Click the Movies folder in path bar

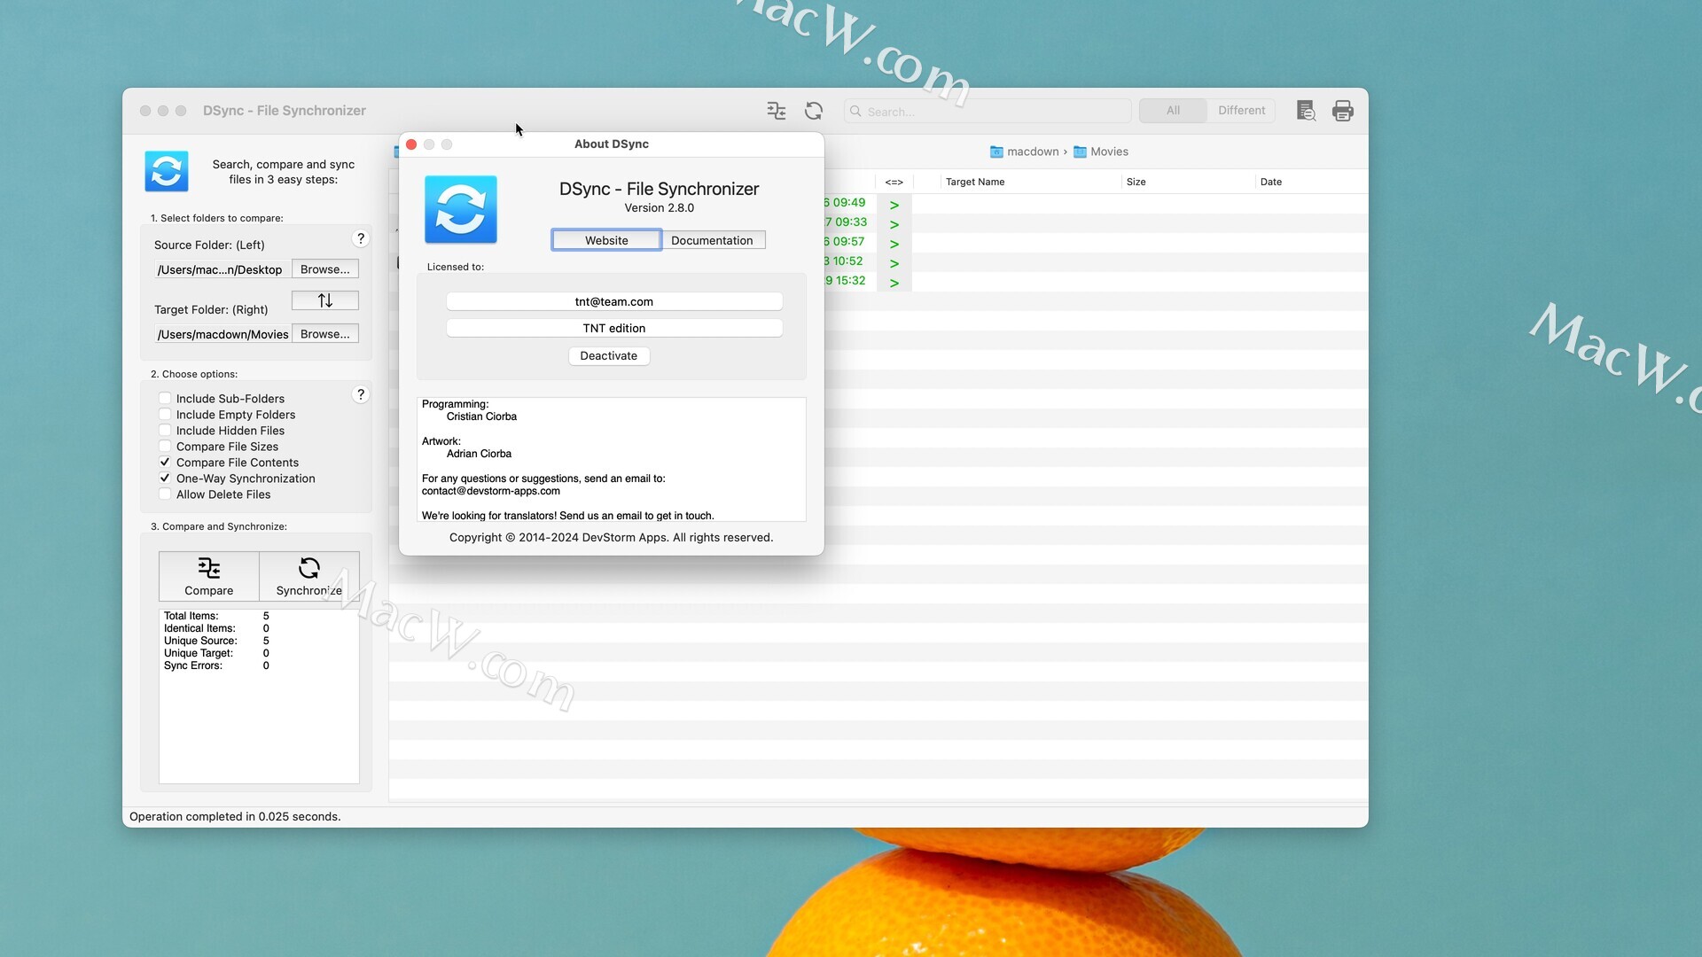(x=1101, y=152)
